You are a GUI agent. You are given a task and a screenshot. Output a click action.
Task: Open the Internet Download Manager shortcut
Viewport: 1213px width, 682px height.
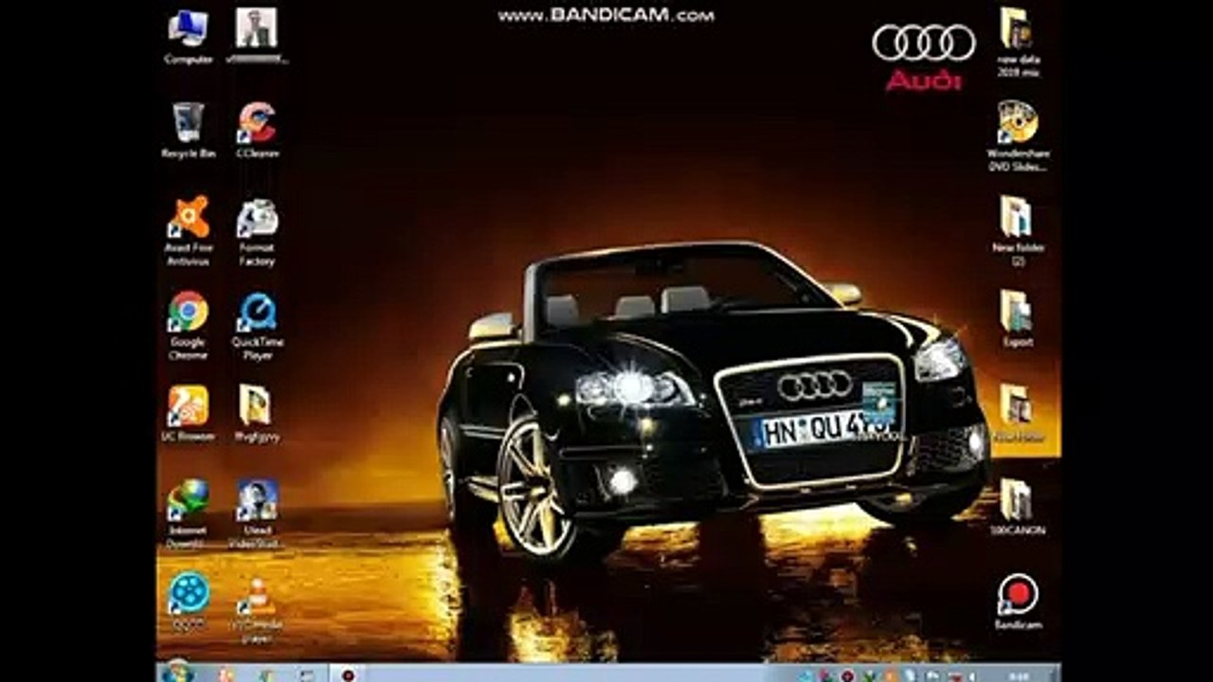click(188, 514)
